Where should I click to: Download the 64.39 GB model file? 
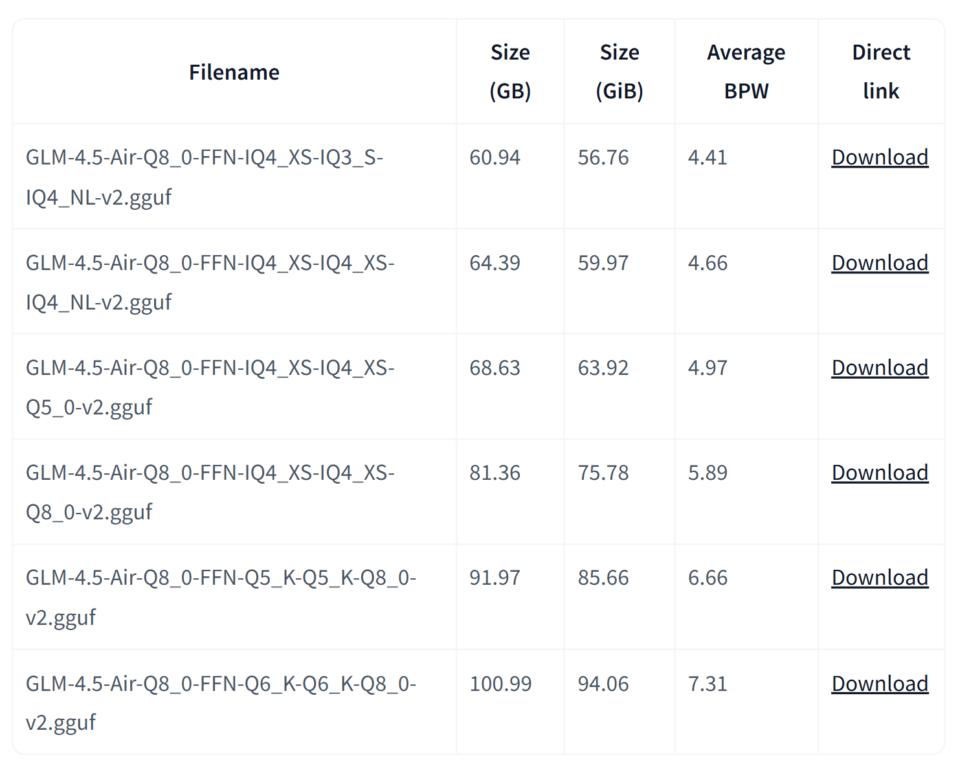(880, 263)
